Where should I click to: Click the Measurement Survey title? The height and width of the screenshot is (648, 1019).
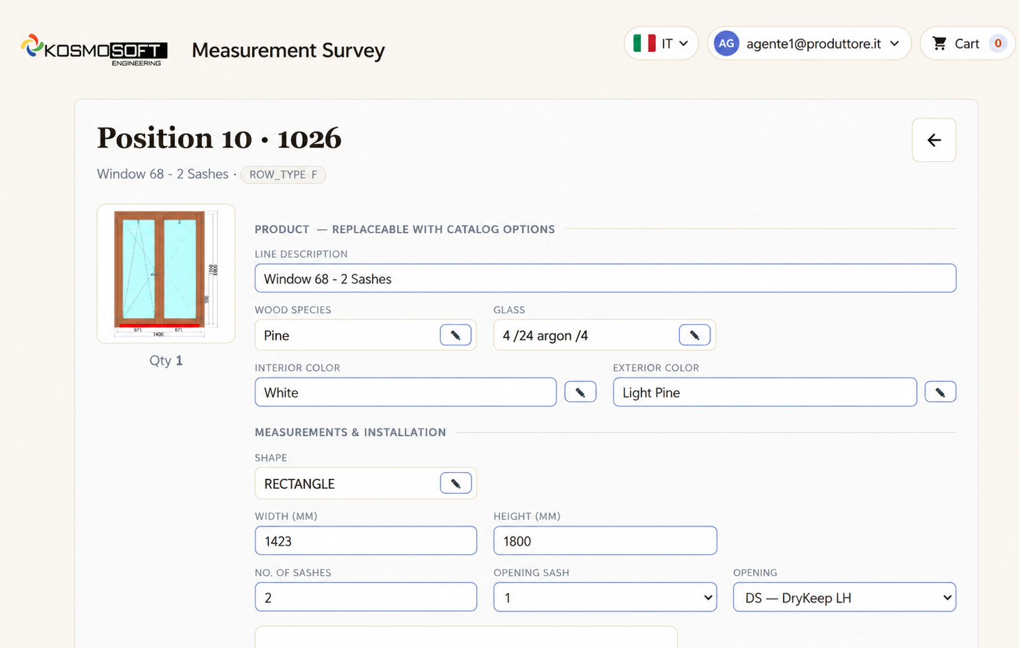point(288,50)
